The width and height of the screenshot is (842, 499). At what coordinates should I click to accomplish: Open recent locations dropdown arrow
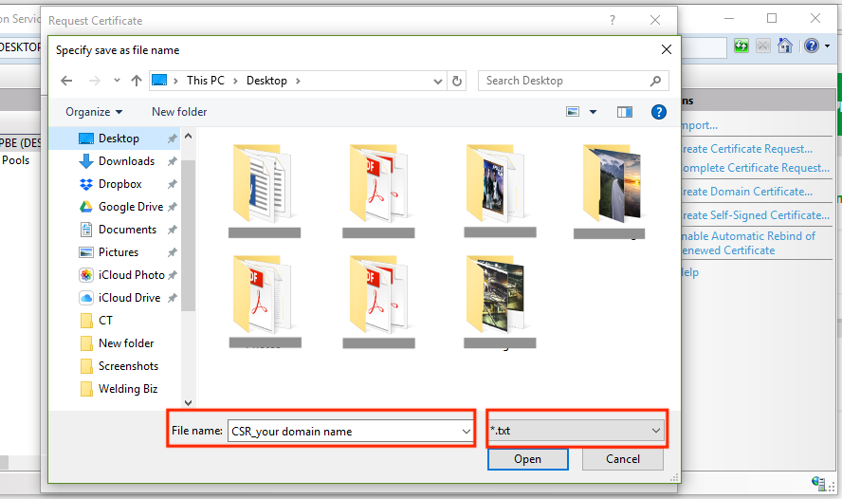coord(117,81)
